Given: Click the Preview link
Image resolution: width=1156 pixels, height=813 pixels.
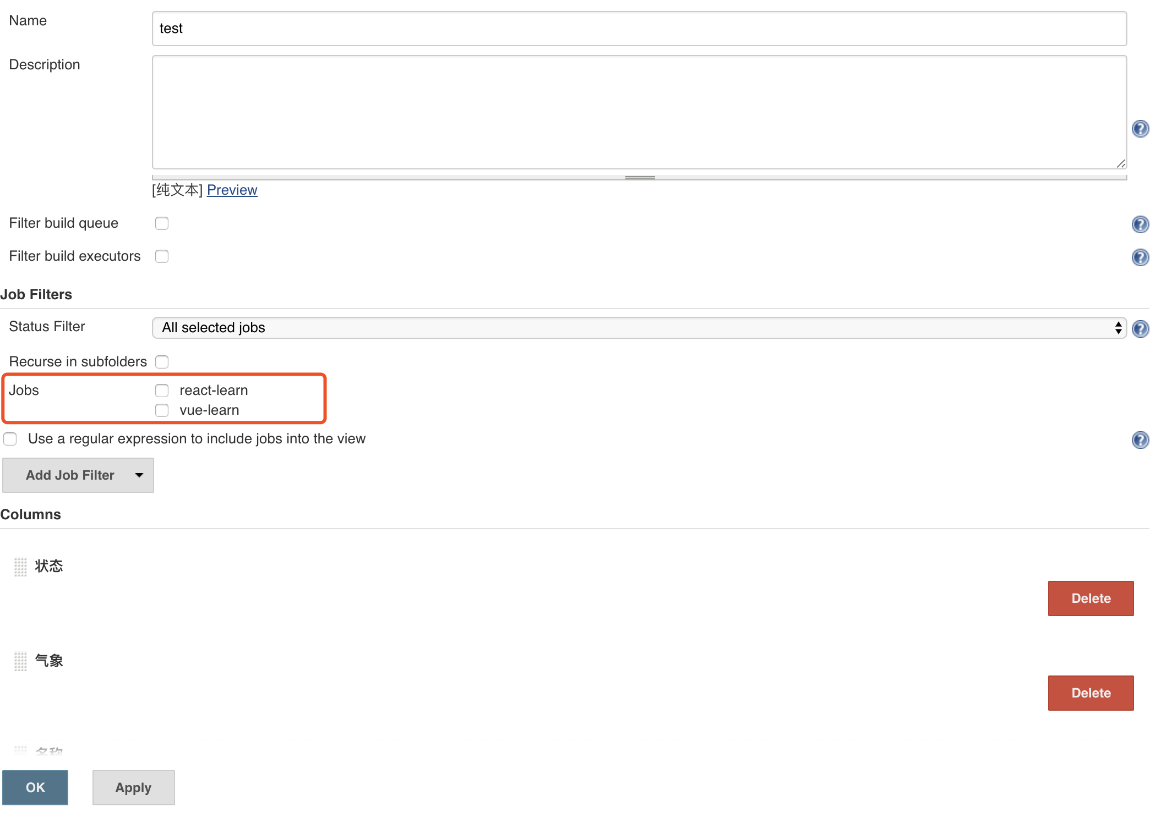Looking at the screenshot, I should [x=232, y=190].
